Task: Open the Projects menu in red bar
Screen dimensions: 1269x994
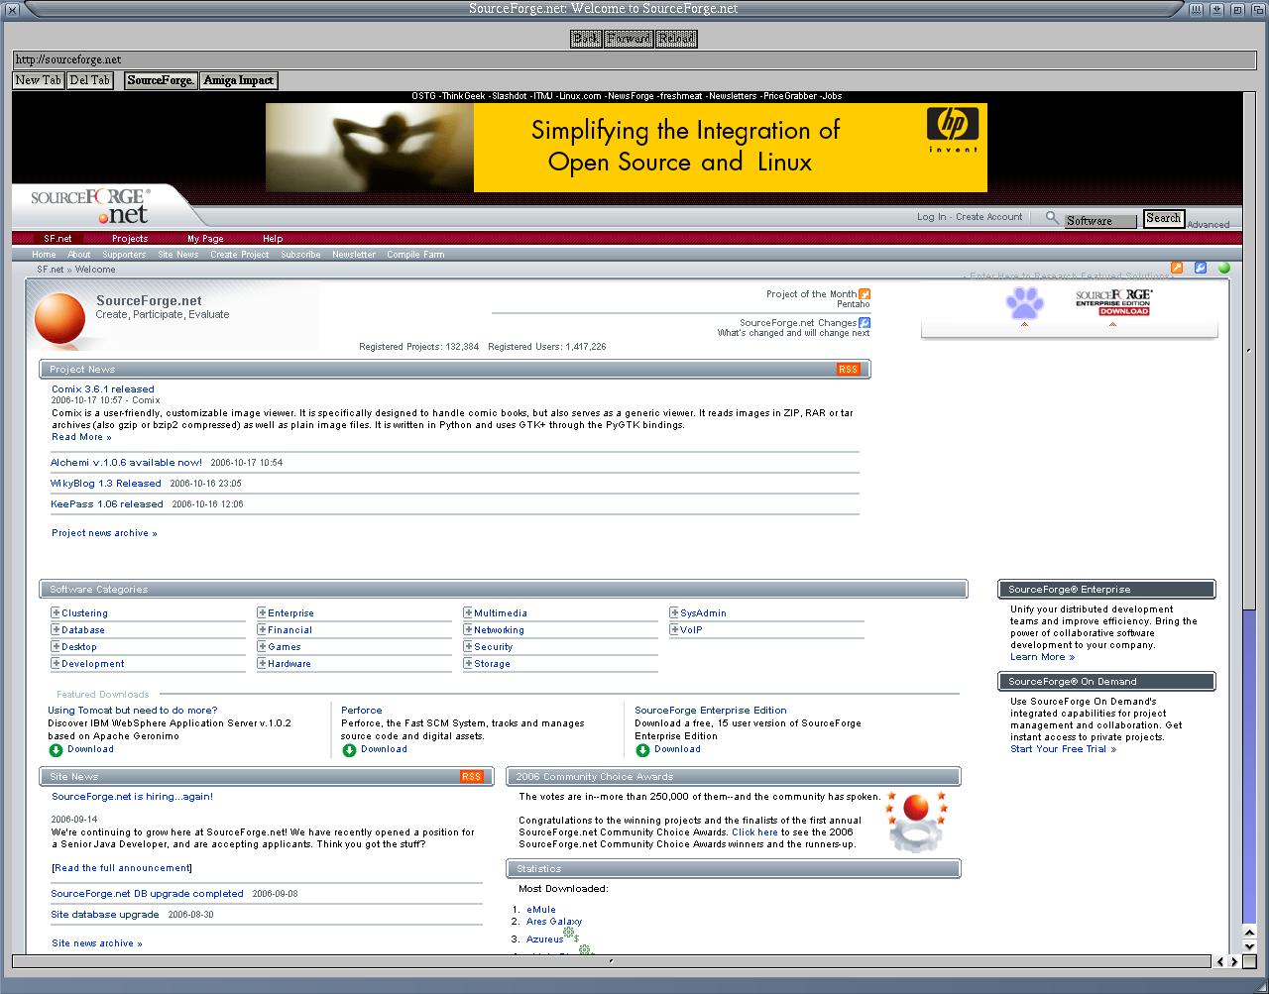Action: pyautogui.click(x=130, y=239)
